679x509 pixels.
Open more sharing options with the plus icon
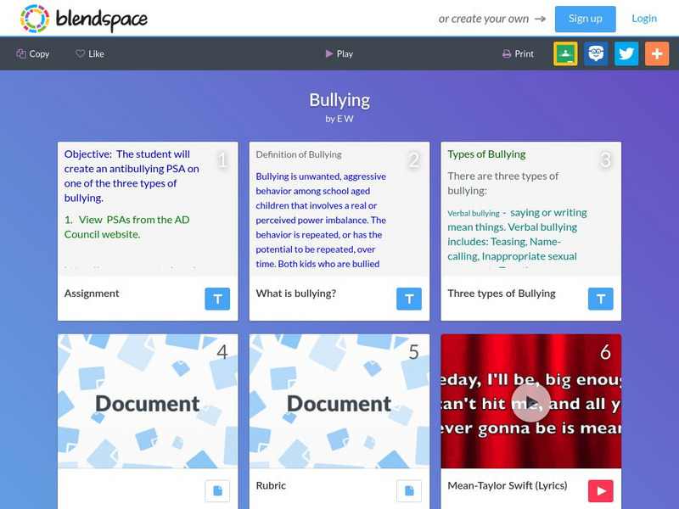654,53
